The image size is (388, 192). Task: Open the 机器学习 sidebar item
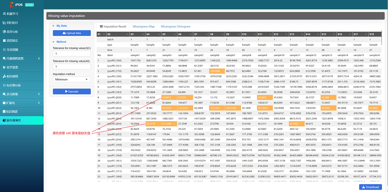15,14
